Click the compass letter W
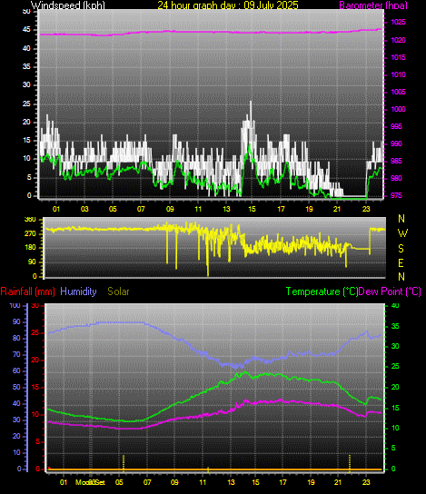Screen dimensions: 426x494 point(402,233)
